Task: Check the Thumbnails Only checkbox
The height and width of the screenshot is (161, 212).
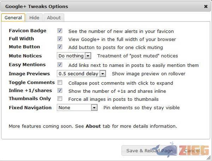Action: [60, 99]
